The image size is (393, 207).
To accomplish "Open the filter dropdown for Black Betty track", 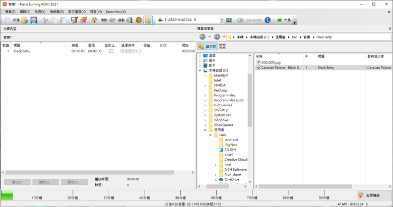I will pyautogui.click(x=130, y=51).
